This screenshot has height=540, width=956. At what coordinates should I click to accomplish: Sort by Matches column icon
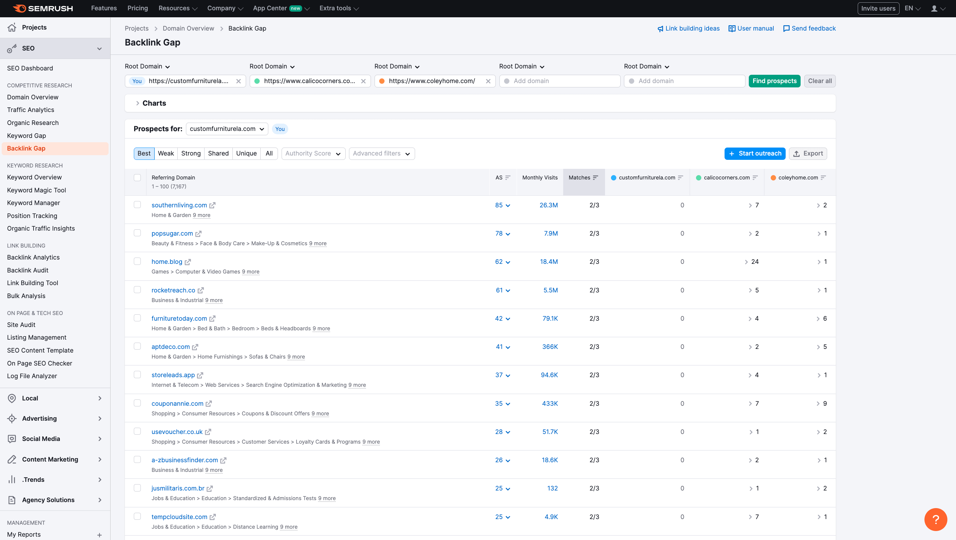coord(596,177)
